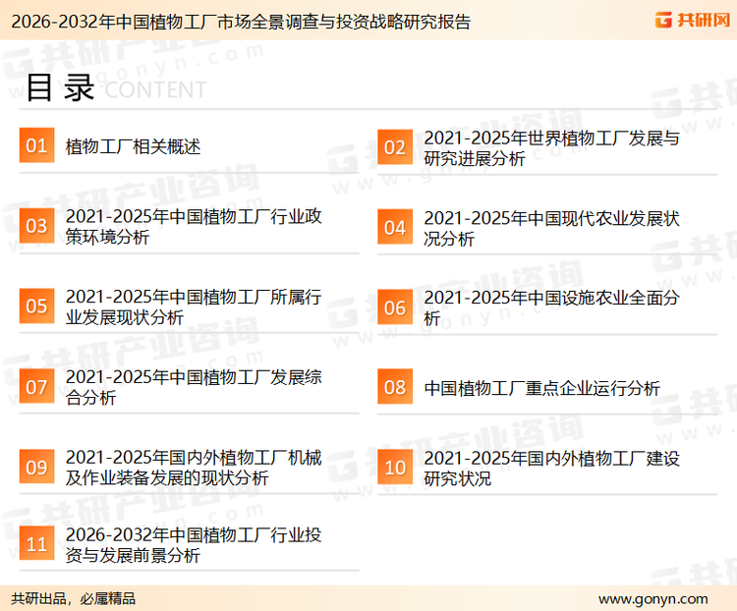737x611 pixels.
Task: Click the 目录 heading
Action: tap(60, 87)
